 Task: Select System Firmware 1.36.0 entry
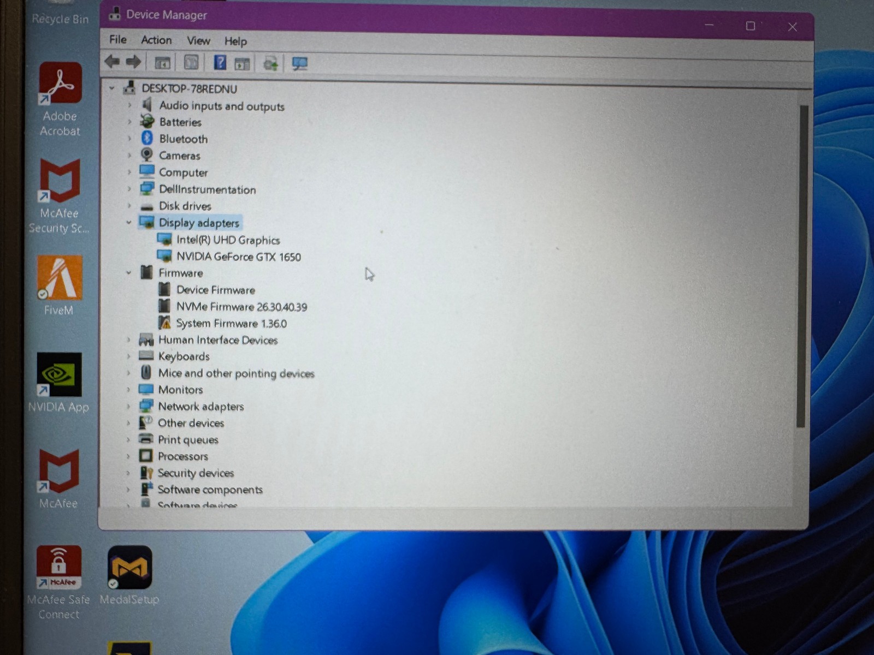click(x=231, y=323)
